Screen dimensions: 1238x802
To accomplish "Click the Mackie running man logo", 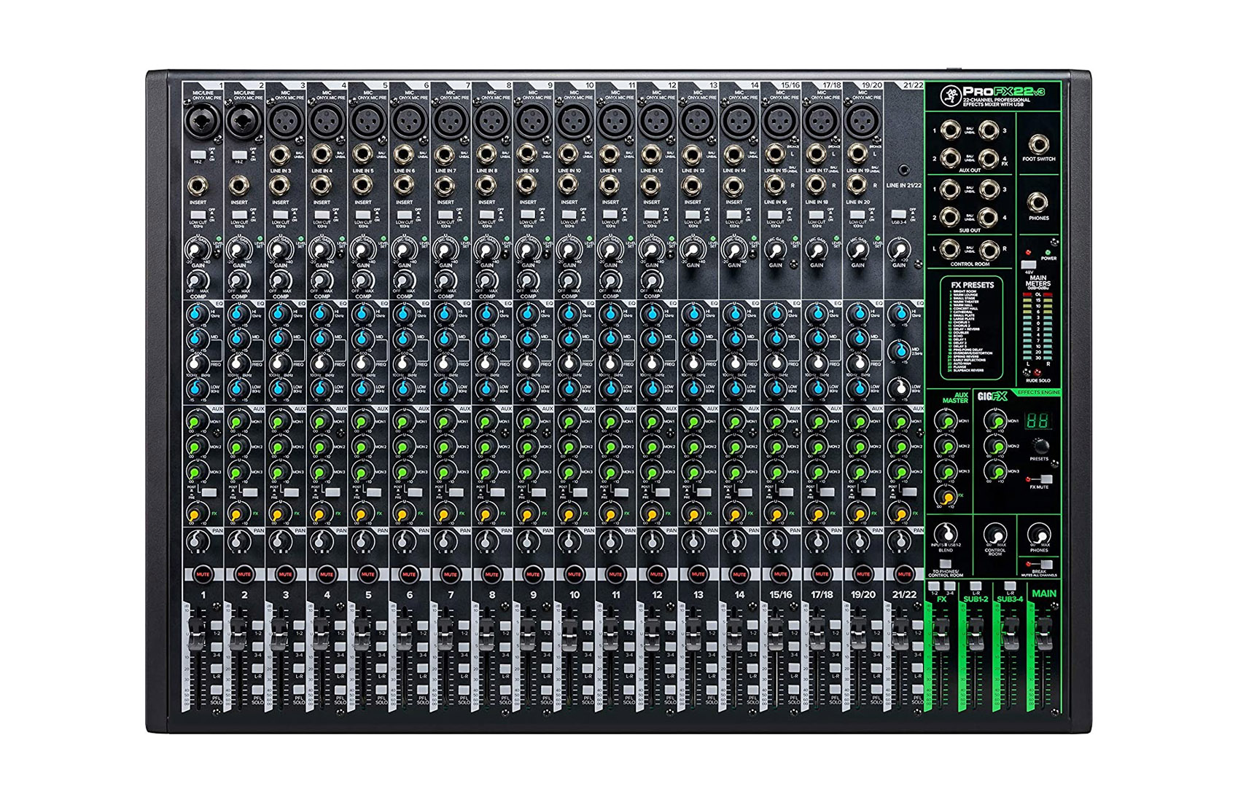I will coord(950,94).
